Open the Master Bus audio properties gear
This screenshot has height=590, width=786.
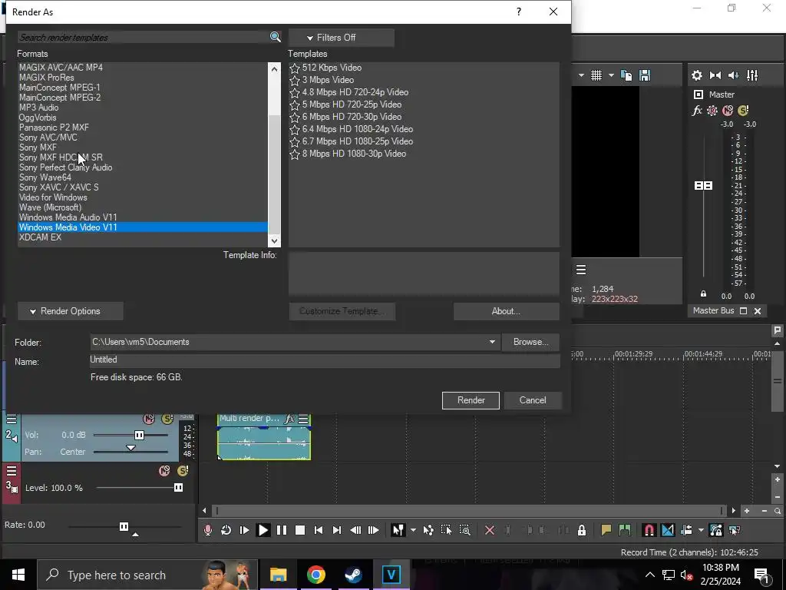point(697,75)
